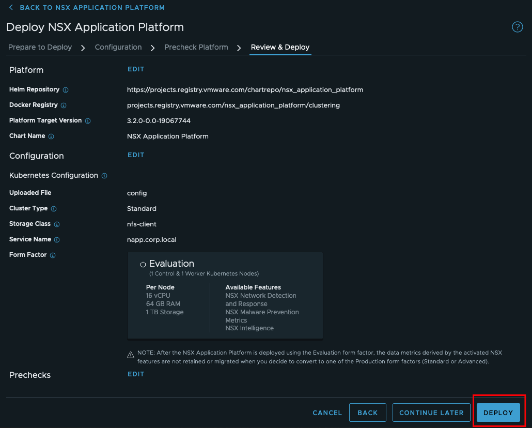Click '16 vCPU' in the Per Node list

click(x=158, y=296)
